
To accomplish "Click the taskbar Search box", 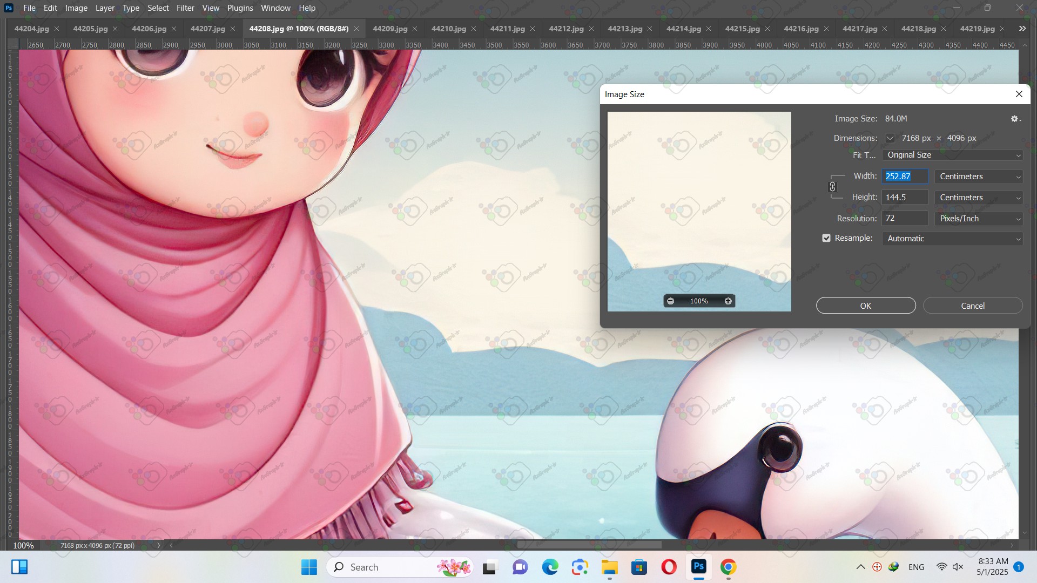I will tap(400, 567).
